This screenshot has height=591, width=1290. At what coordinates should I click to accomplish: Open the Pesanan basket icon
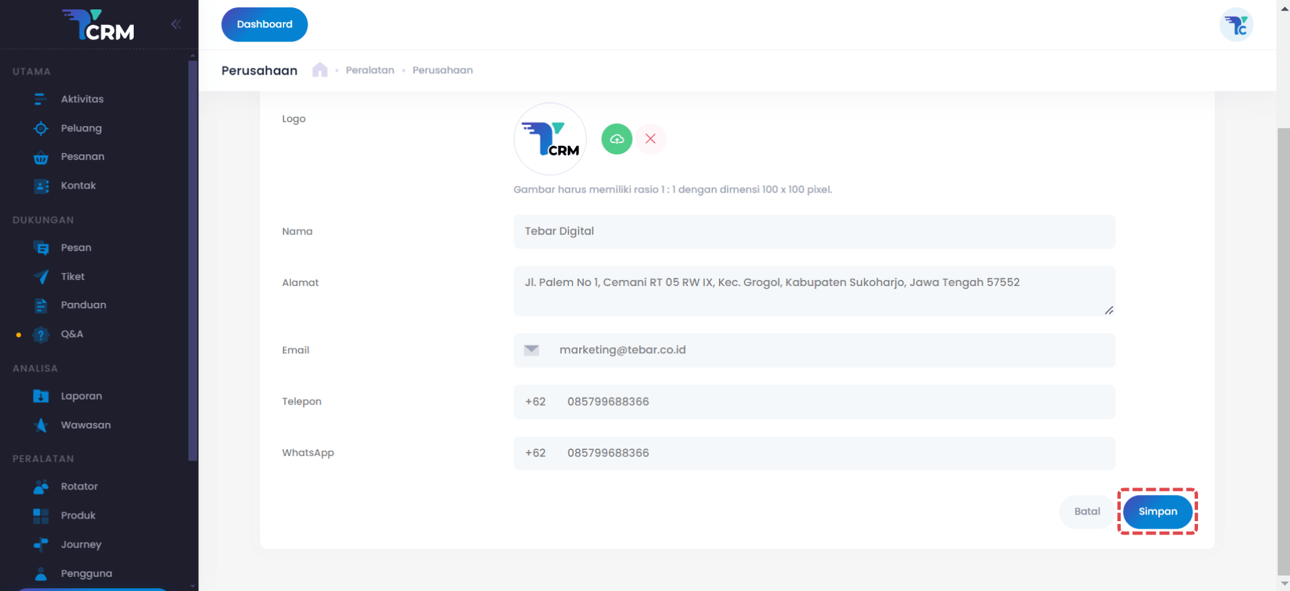pyautogui.click(x=41, y=157)
